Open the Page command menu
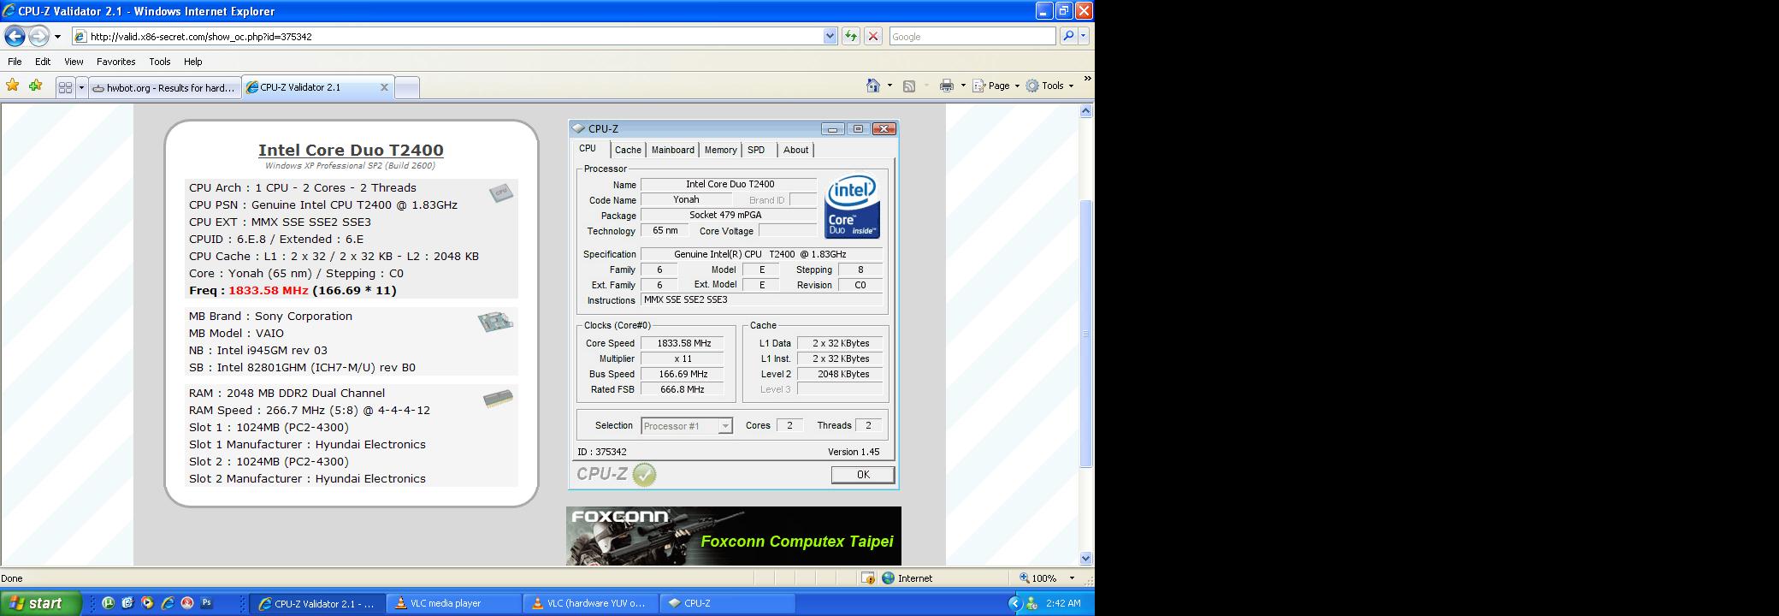The height and width of the screenshot is (616, 1779). pyautogui.click(x=996, y=86)
